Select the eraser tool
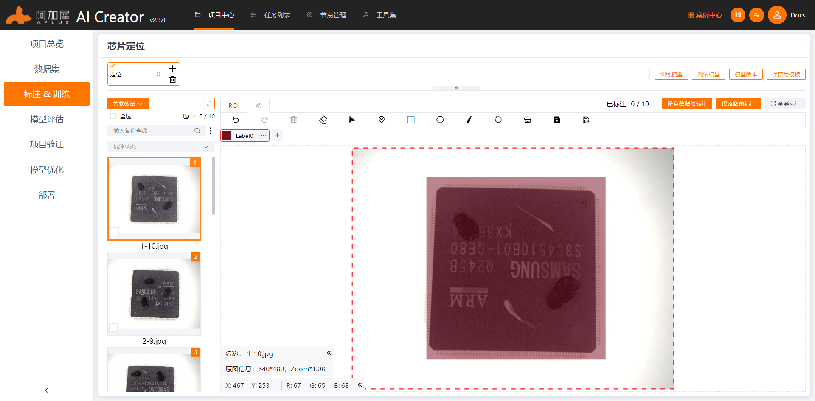This screenshot has width=815, height=401. click(x=323, y=120)
